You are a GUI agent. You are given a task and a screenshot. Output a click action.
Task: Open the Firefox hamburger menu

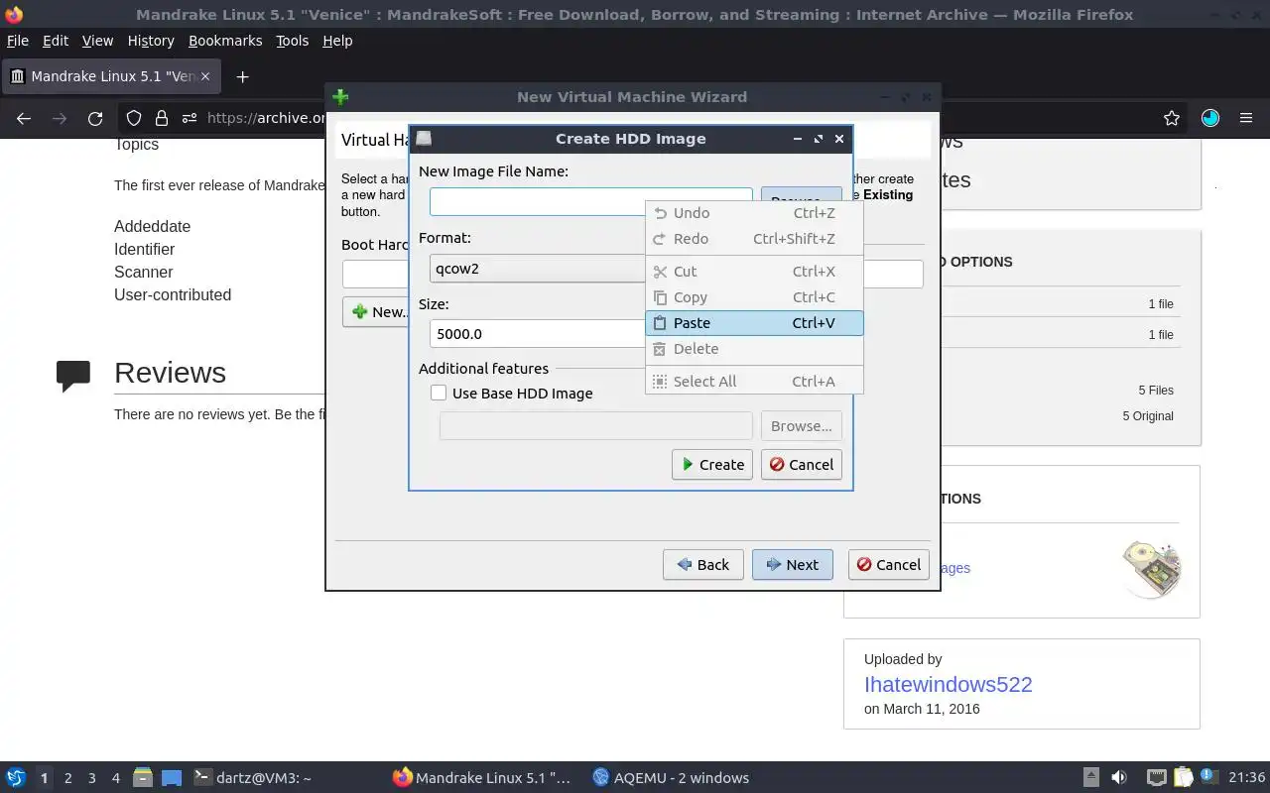(x=1246, y=118)
